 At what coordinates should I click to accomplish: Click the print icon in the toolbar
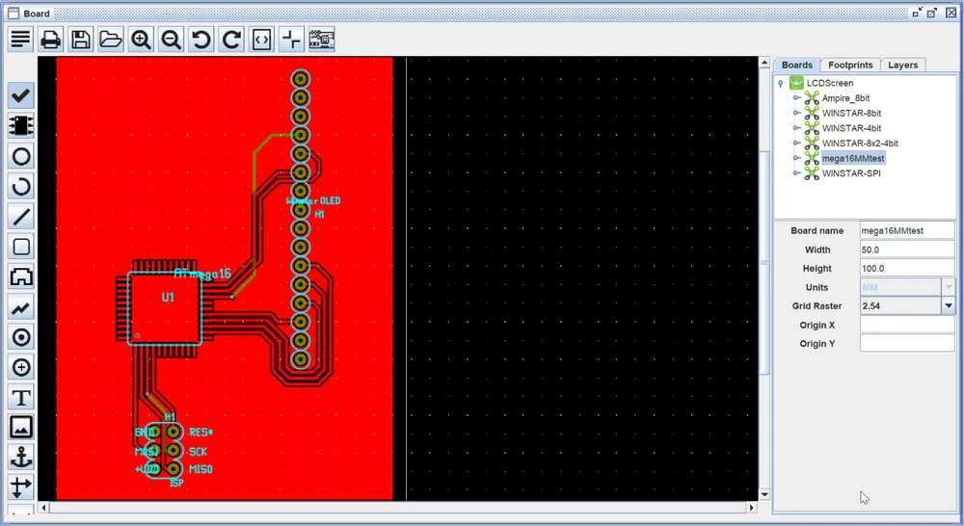click(x=51, y=39)
